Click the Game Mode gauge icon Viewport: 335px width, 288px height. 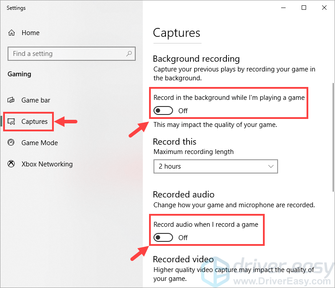point(11,142)
